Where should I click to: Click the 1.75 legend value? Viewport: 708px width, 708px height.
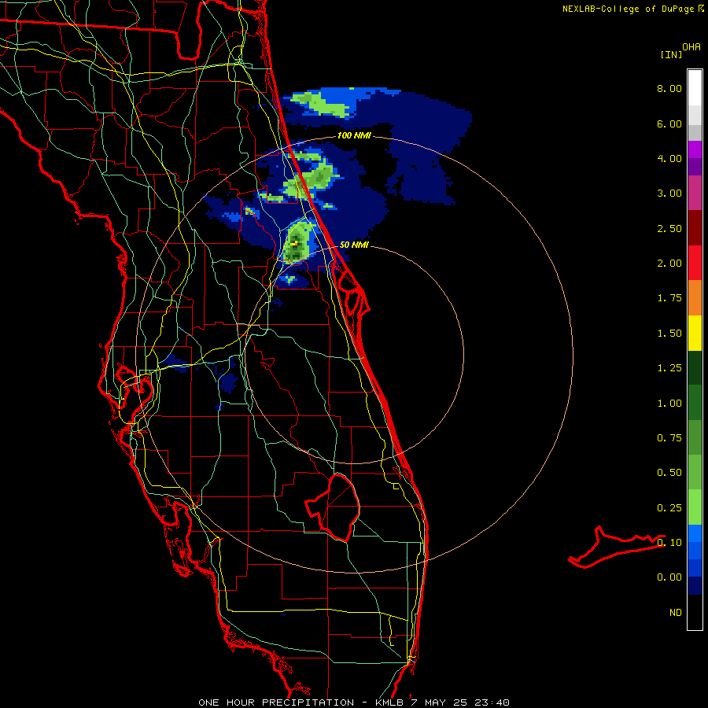[x=669, y=298]
